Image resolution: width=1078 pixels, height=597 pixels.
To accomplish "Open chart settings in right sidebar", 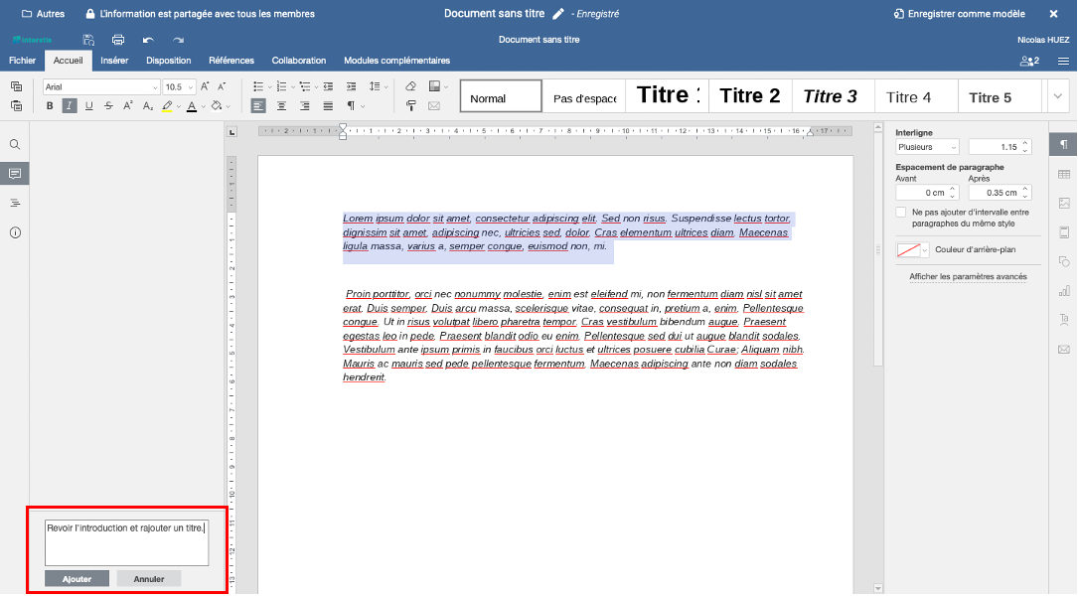I will [x=1064, y=291].
